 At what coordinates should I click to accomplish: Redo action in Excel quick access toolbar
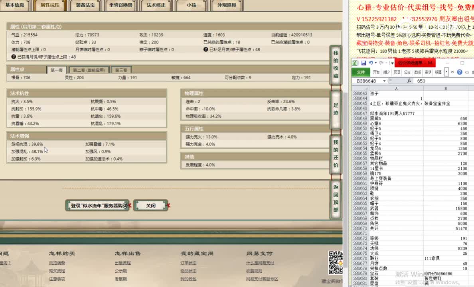381,63
